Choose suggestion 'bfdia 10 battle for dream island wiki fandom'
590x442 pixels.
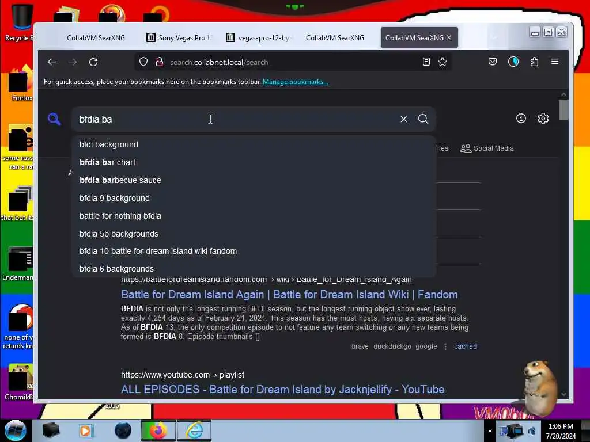pyautogui.click(x=254, y=251)
